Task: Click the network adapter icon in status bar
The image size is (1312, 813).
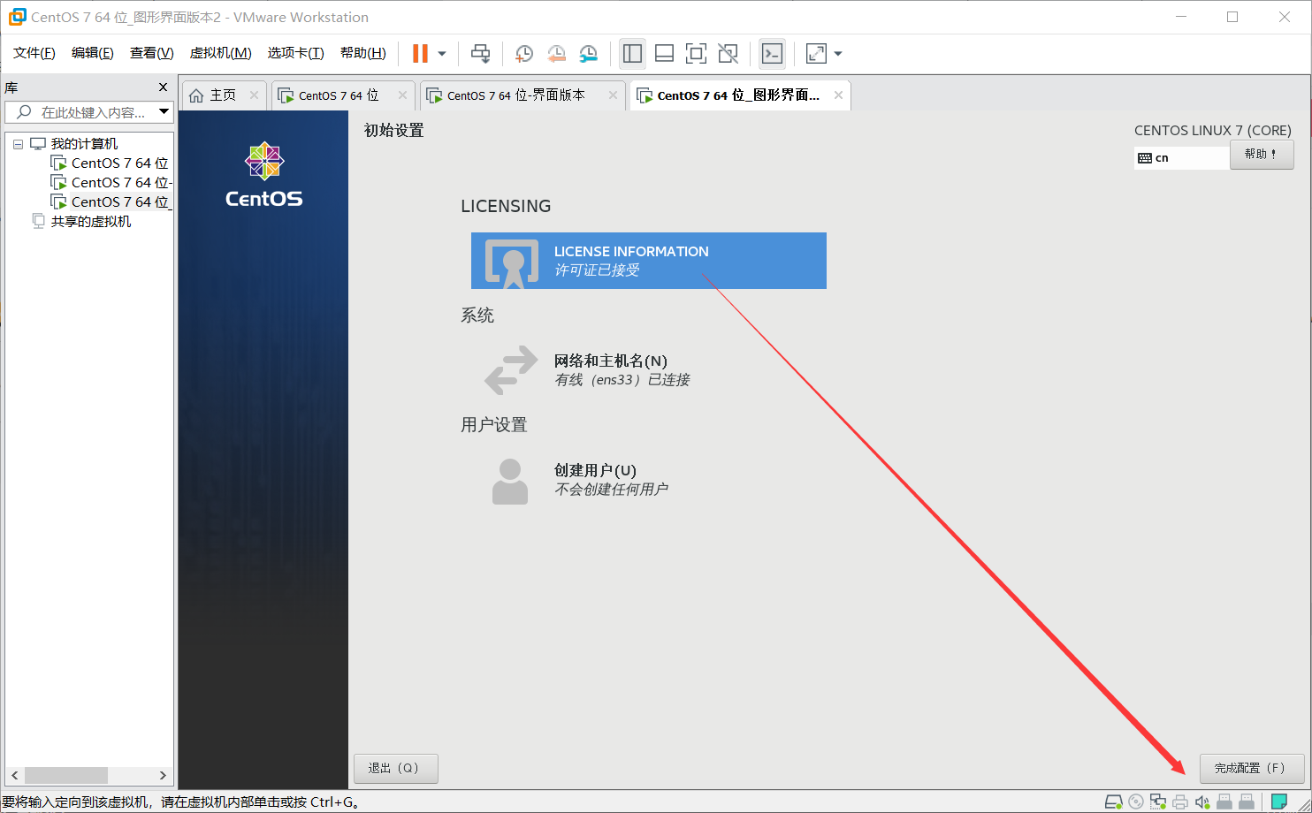Action: click(x=1158, y=802)
